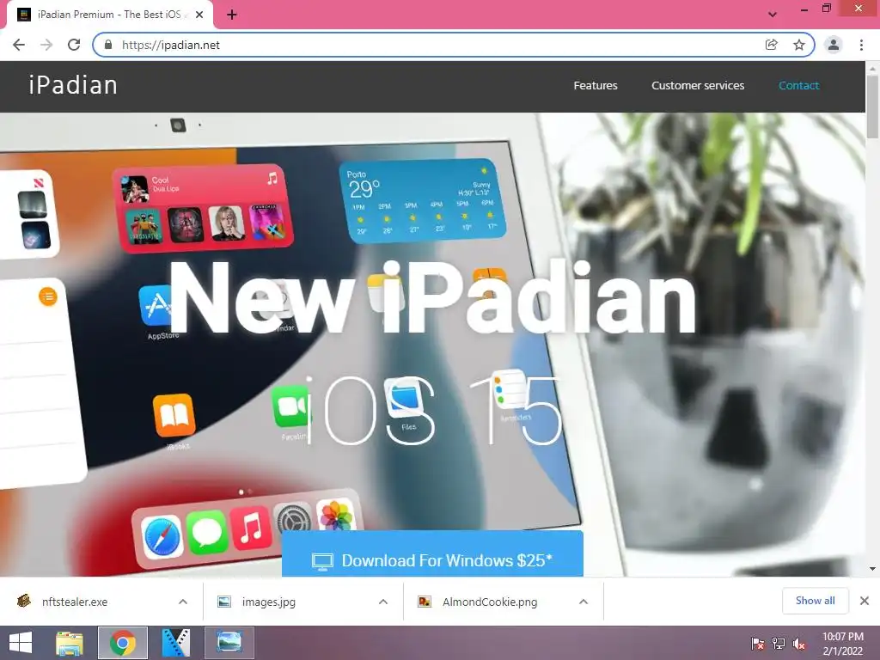880x660 pixels.
Task: Reload the iPadian page
Action: pos(74,45)
